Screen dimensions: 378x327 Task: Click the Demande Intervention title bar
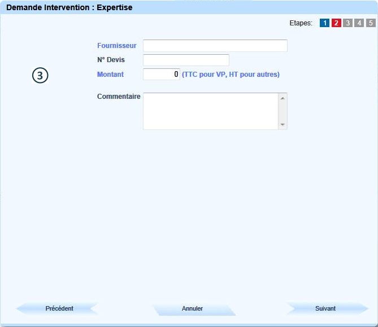tap(189, 8)
